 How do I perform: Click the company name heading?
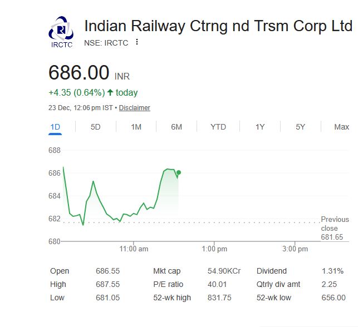coord(218,26)
